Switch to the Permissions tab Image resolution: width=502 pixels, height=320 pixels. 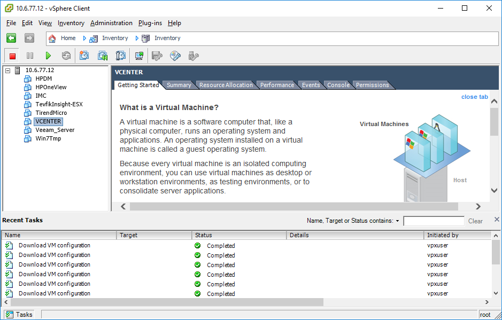372,85
